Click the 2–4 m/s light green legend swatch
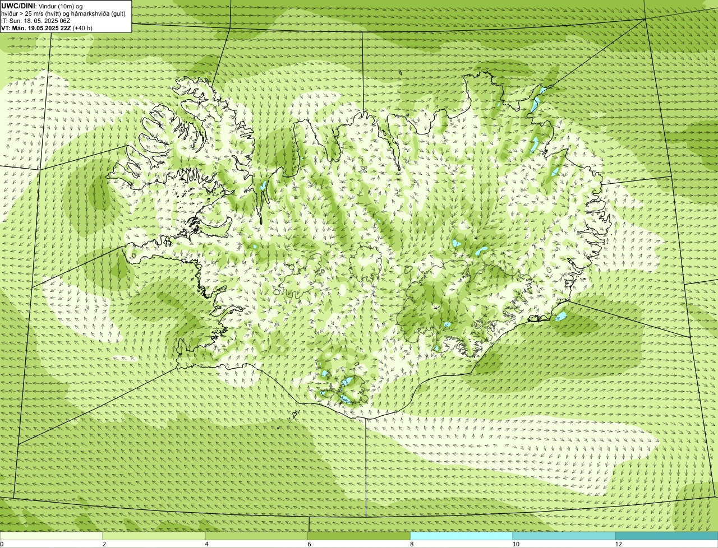Screen dimensions: 718x548 [x=154, y=536]
